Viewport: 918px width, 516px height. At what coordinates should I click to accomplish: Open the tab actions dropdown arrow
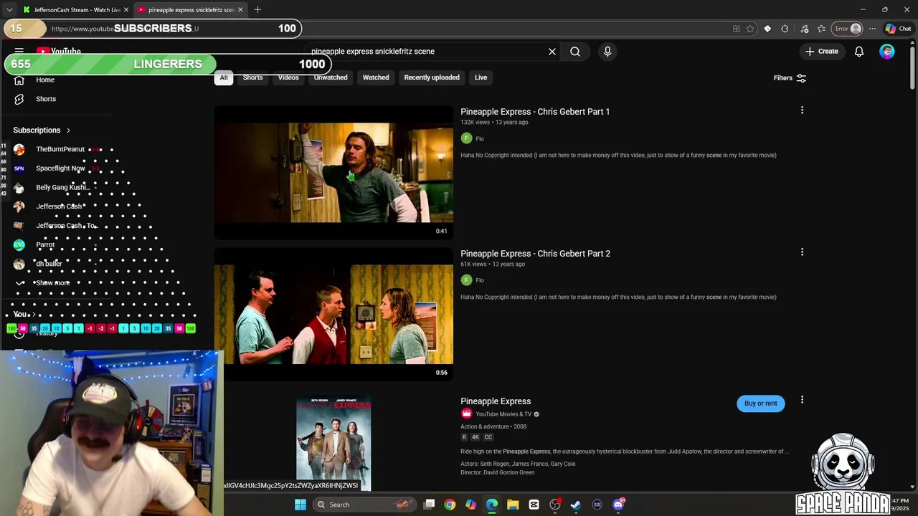[9, 10]
